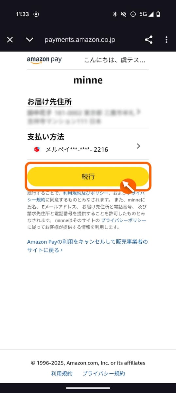This screenshot has height=393, width=176.
Task: Open footer 利用規約 link
Action: 62,374
